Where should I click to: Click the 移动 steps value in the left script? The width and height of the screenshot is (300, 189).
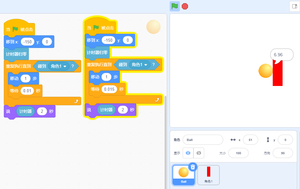pyautogui.click(x=25, y=79)
